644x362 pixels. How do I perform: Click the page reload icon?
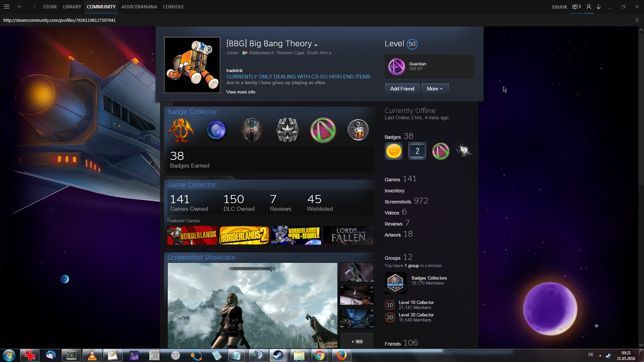click(637, 20)
